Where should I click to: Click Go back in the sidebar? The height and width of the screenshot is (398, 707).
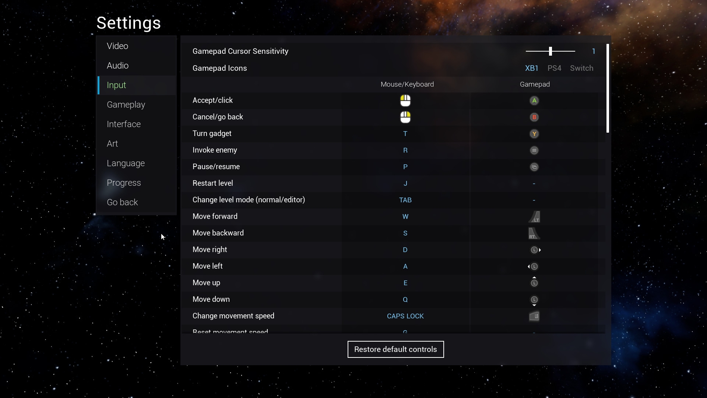[x=122, y=202]
